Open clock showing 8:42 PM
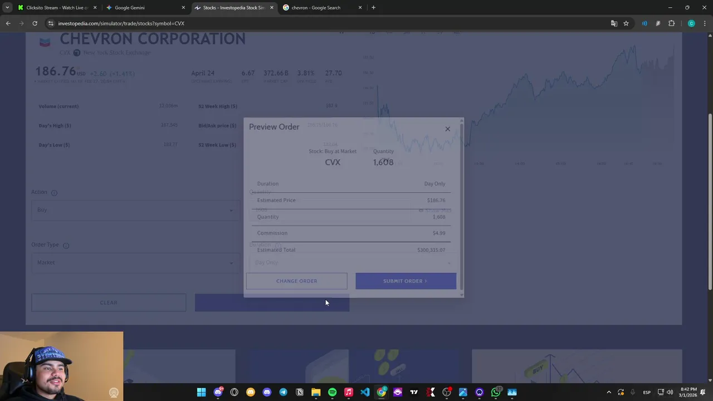The width and height of the screenshot is (713, 401). point(688,392)
